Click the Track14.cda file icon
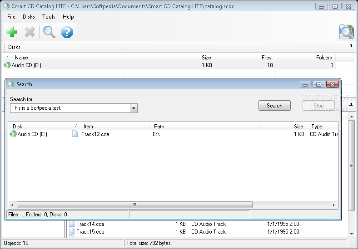Image resolution: width=358 pixels, height=249 pixels. pos(72,224)
